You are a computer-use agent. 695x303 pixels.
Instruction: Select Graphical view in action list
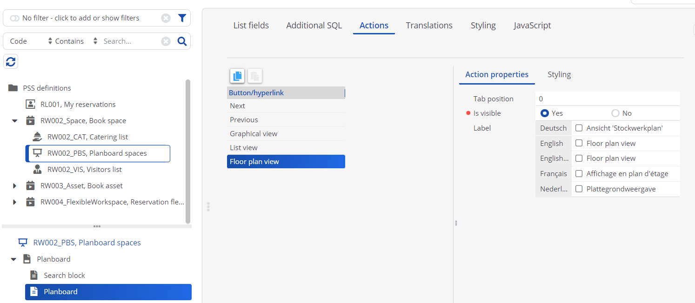(x=254, y=134)
